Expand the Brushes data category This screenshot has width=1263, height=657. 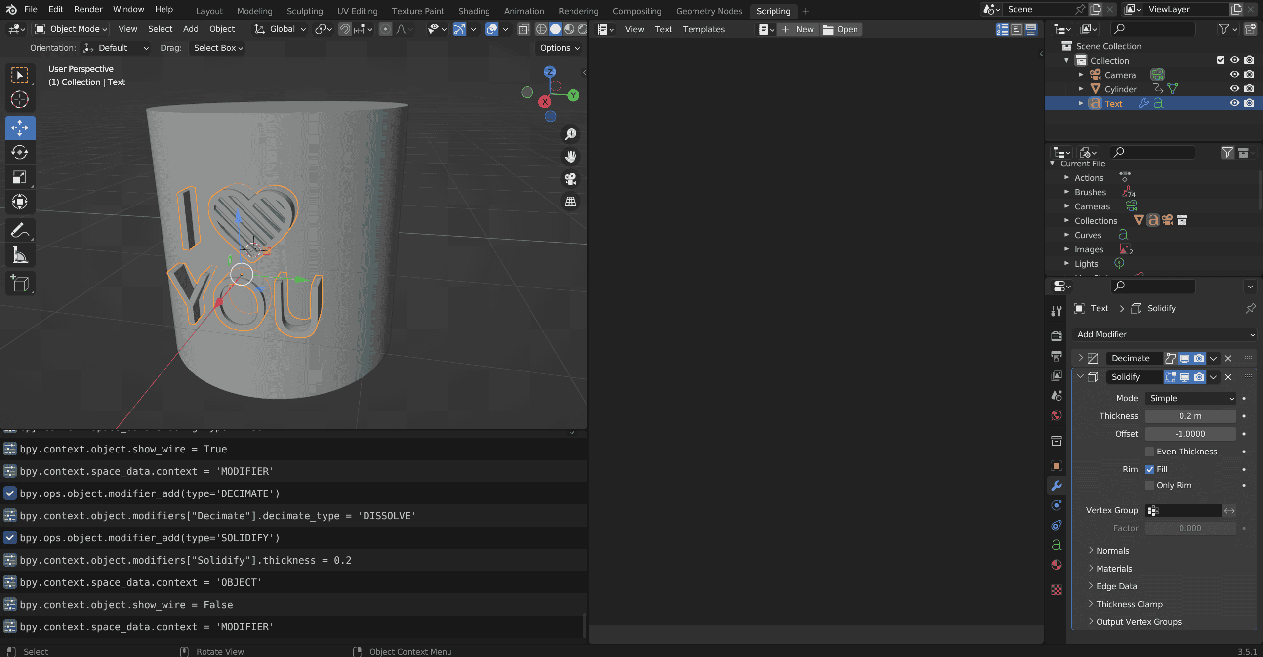pos(1066,192)
